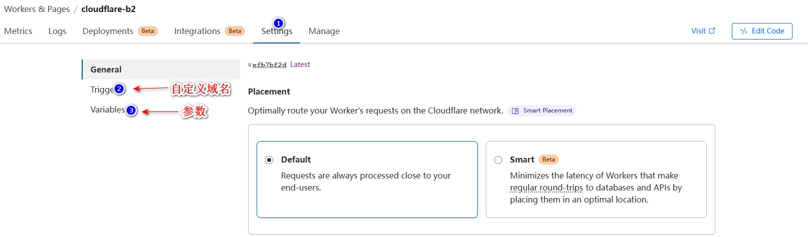Select the Default placement radio button
The width and height of the screenshot is (808, 237).
pyautogui.click(x=269, y=160)
